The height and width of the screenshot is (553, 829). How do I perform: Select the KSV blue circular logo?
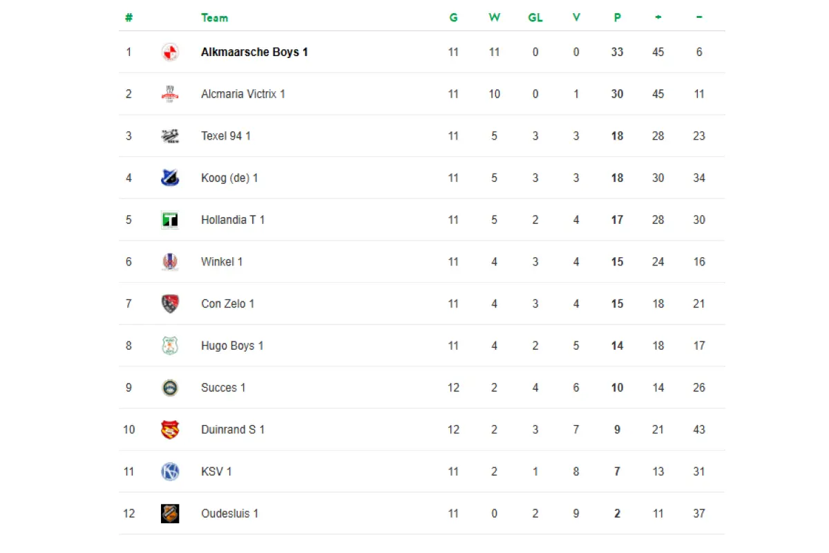pyautogui.click(x=170, y=471)
